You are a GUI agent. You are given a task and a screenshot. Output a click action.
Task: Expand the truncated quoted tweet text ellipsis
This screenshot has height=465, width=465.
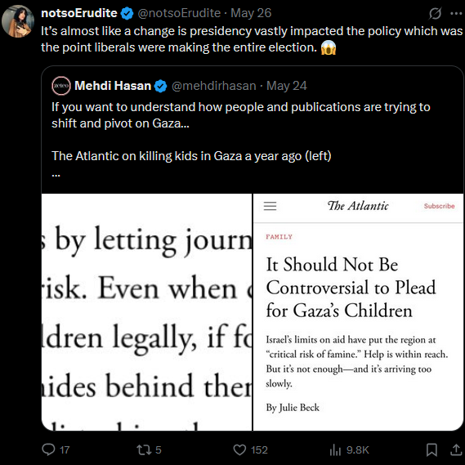[56, 175]
